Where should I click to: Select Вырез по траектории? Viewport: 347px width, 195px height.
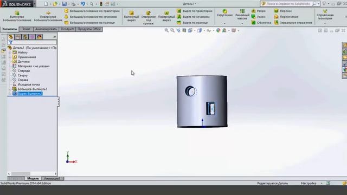coord(195,11)
